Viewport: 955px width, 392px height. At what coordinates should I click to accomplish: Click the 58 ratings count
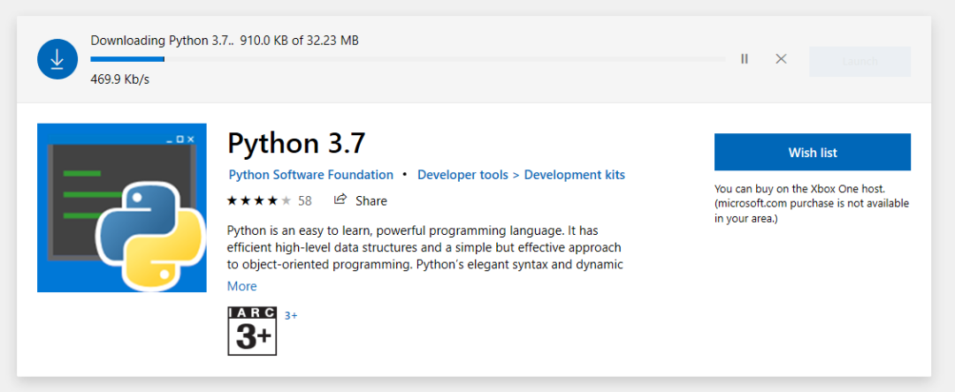(x=304, y=201)
